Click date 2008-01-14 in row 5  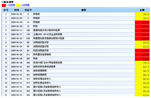coord(17,30)
